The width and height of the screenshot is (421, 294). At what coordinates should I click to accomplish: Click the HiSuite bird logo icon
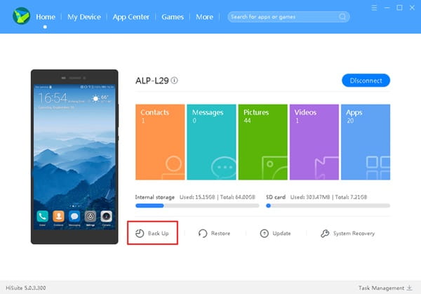click(x=20, y=16)
